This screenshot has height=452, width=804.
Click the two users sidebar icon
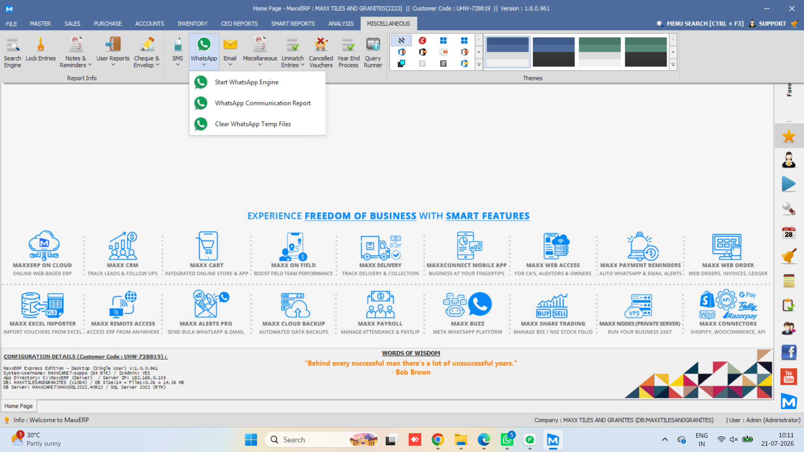click(789, 329)
